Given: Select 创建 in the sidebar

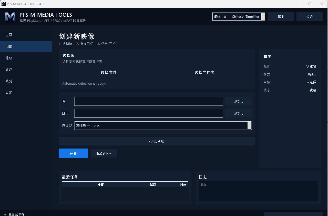Looking at the screenshot, I should pos(26,46).
